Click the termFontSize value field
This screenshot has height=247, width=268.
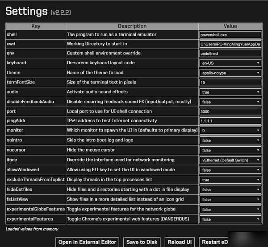[x=230, y=82]
